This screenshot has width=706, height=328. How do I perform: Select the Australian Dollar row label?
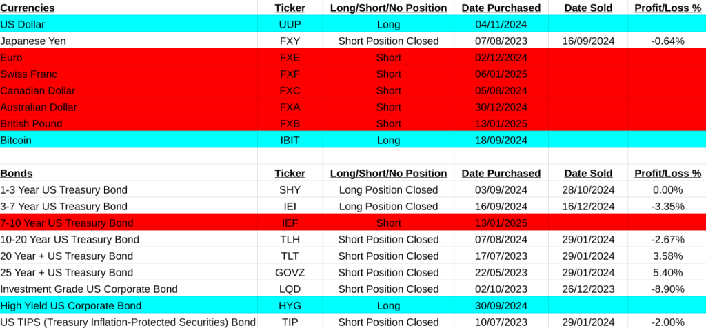(x=39, y=107)
